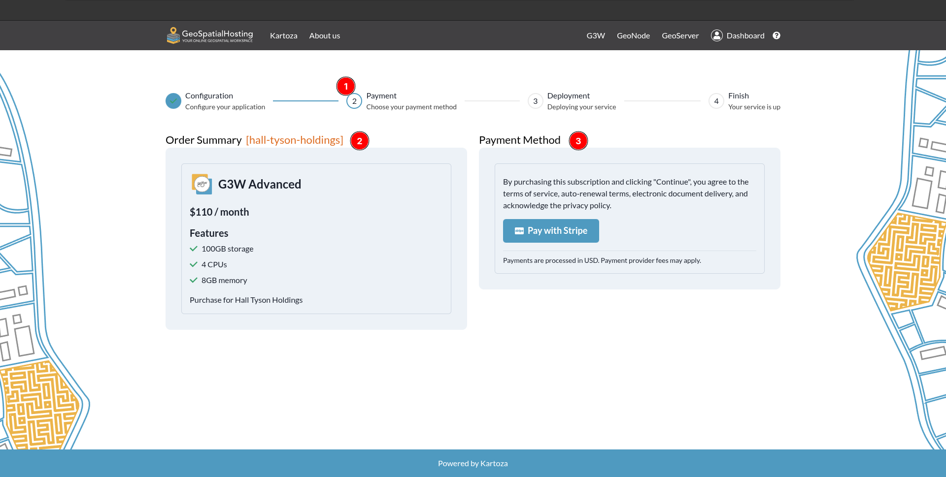The height and width of the screenshot is (477, 946).
Task: Select the Finish step 4 circle
Action: point(716,101)
